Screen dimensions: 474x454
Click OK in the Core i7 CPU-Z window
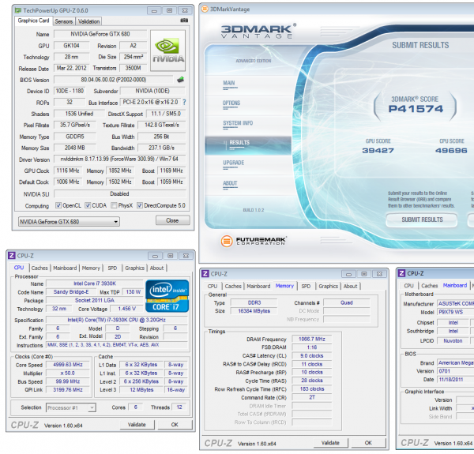175,425
